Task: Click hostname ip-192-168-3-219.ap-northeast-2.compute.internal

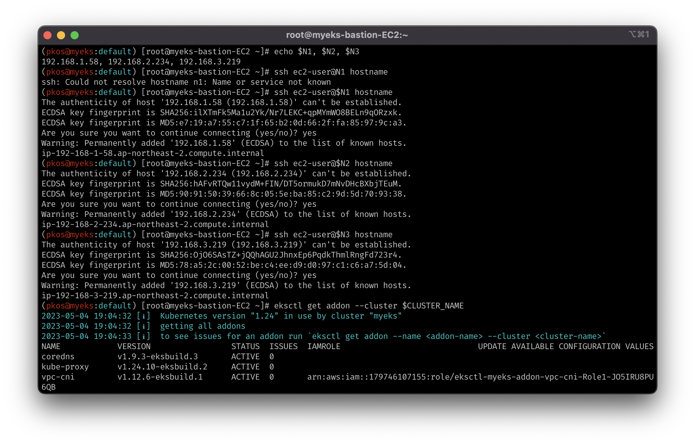Action: pos(155,296)
